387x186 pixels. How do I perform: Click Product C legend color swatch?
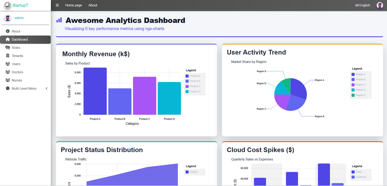[x=187, y=86]
